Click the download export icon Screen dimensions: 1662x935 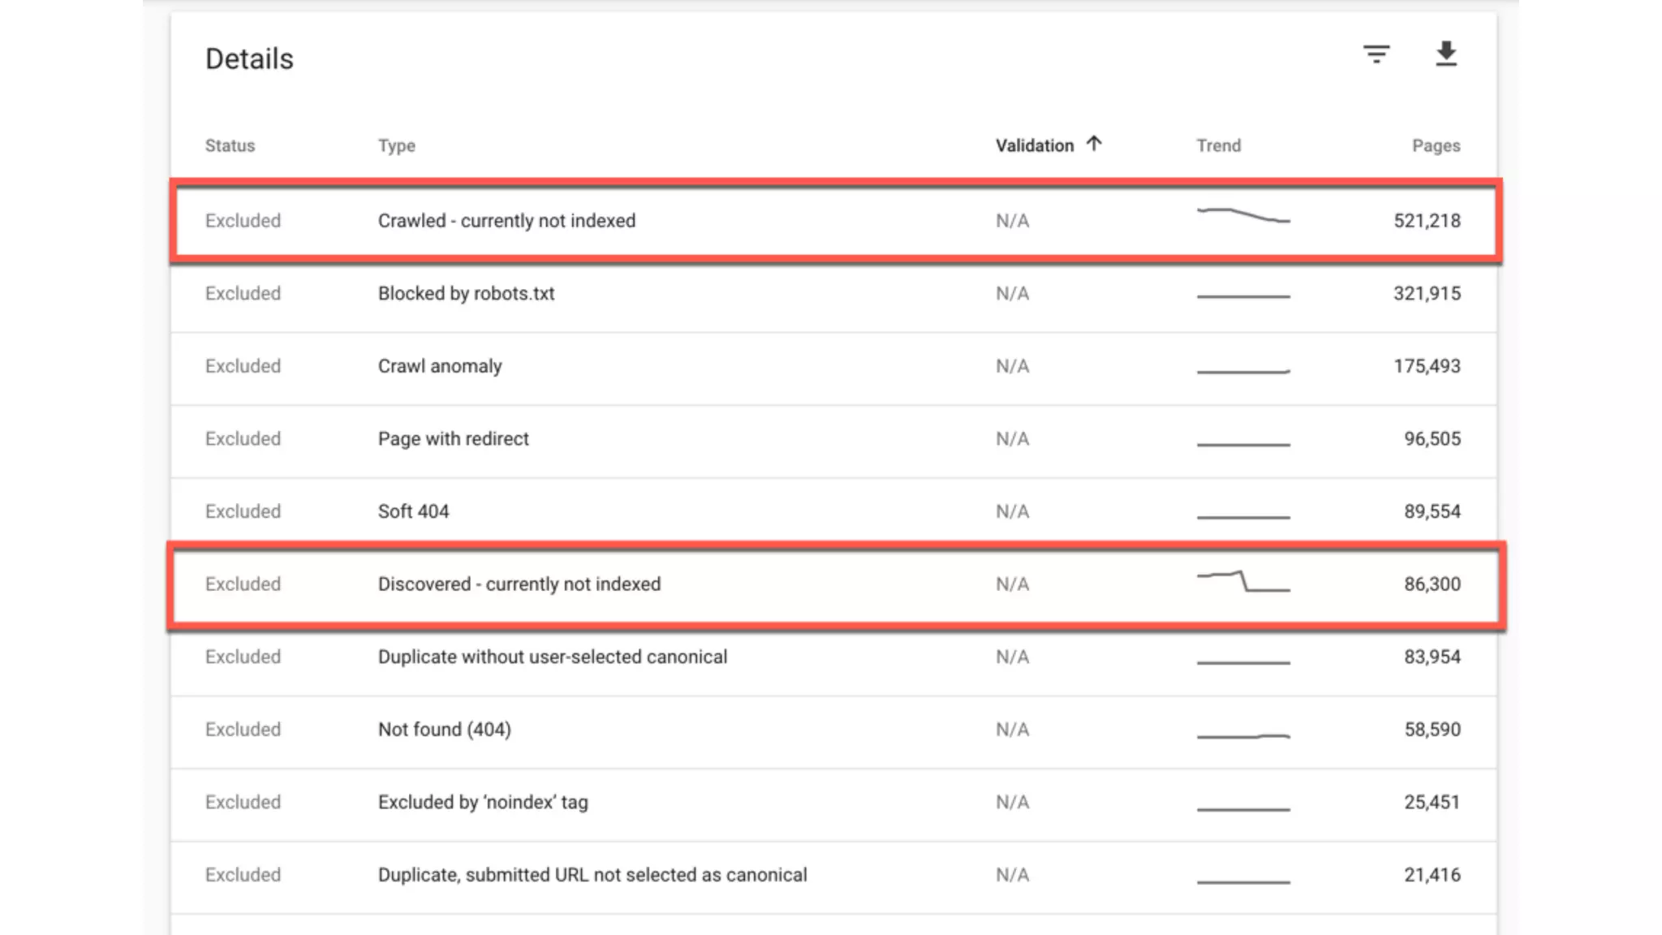1445,54
